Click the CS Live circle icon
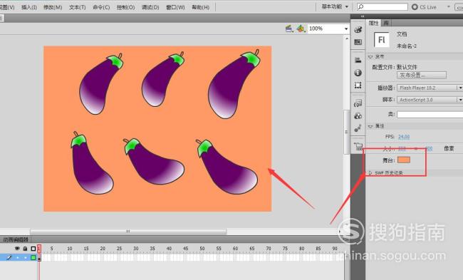Screen dimensions: 463x280 (415, 7)
